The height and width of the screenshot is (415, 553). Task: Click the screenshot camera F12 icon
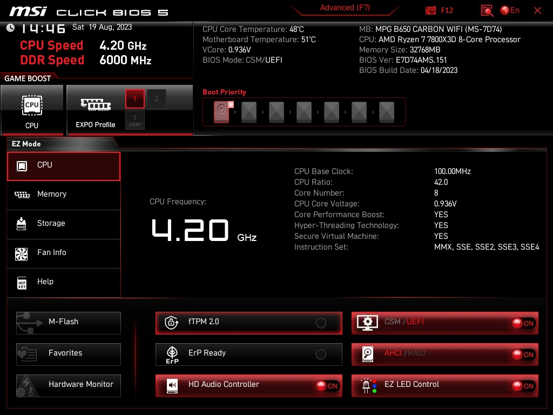pyautogui.click(x=430, y=10)
